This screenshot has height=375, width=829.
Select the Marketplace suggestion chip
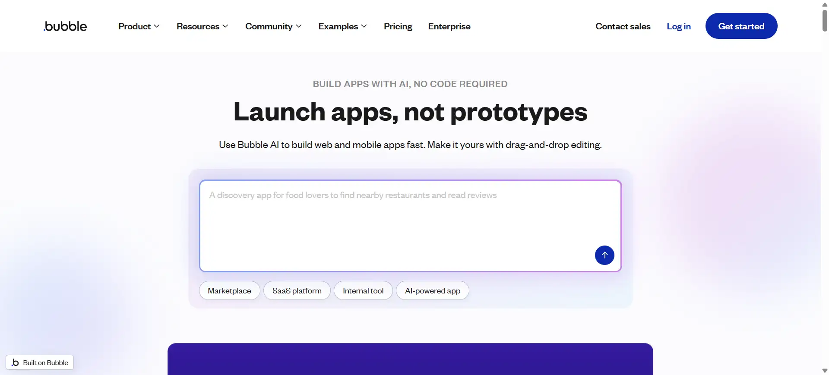229,290
